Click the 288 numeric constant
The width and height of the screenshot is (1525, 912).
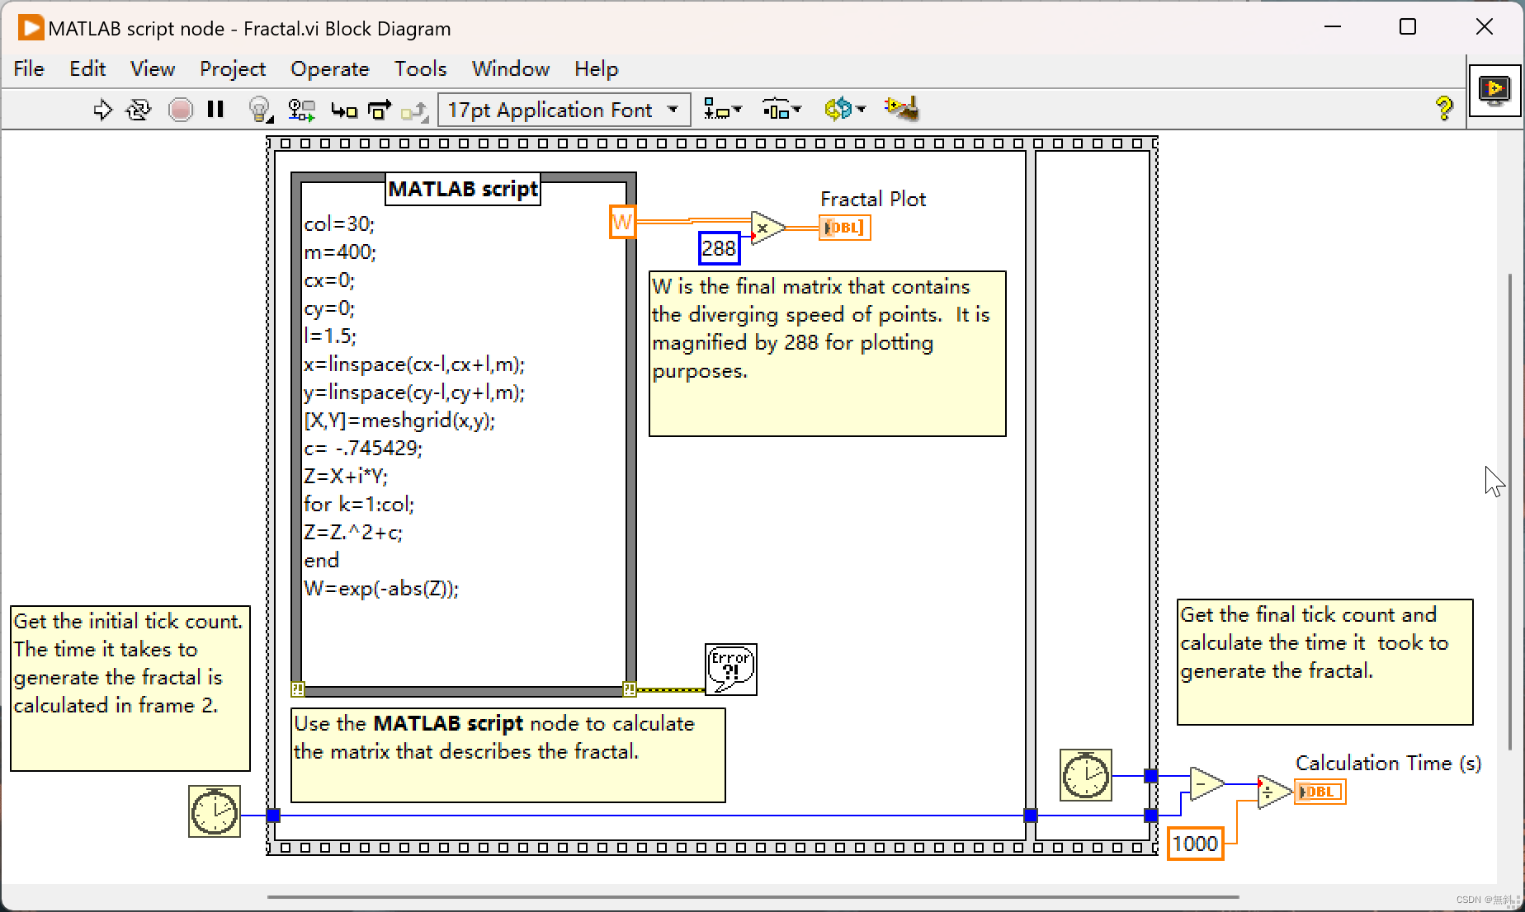[719, 249]
